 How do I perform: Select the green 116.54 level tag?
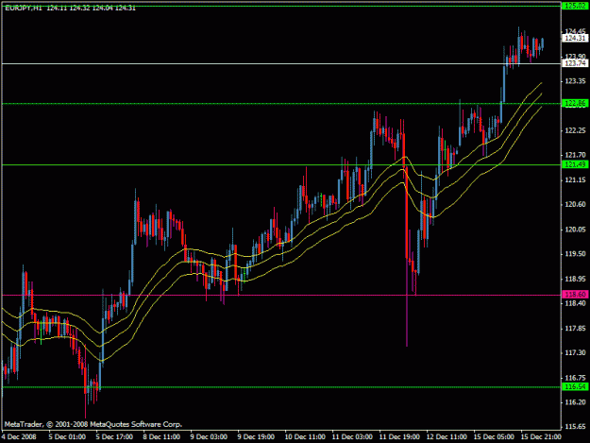point(575,387)
